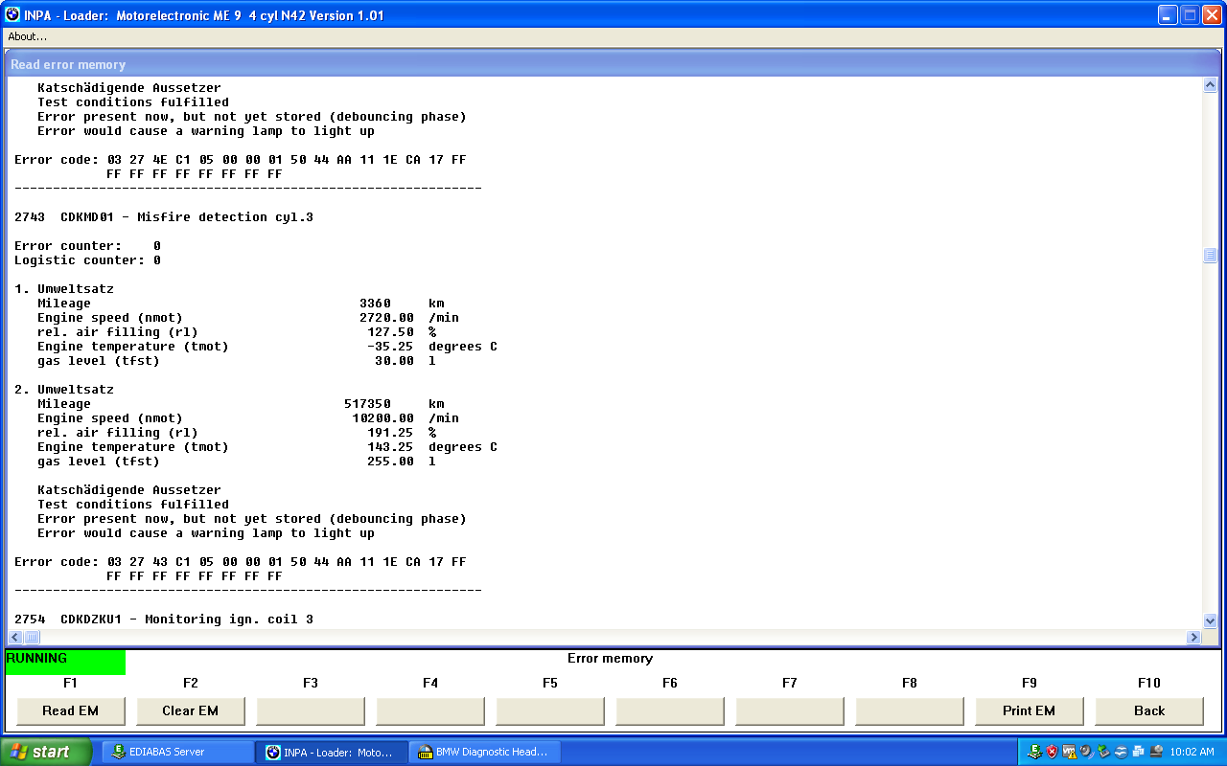Click the network connections tray icon
1227x766 pixels.
[1138, 752]
